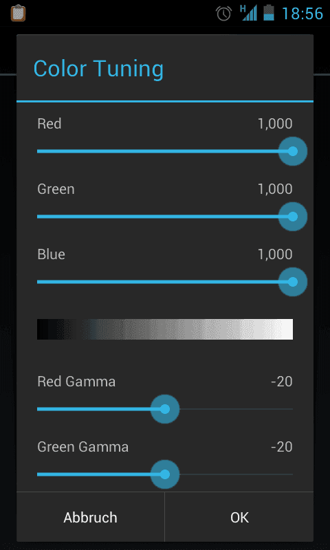This screenshot has height=550, width=330.
Task: Click the Color Tuning dialog title
Action: pyautogui.click(x=98, y=68)
